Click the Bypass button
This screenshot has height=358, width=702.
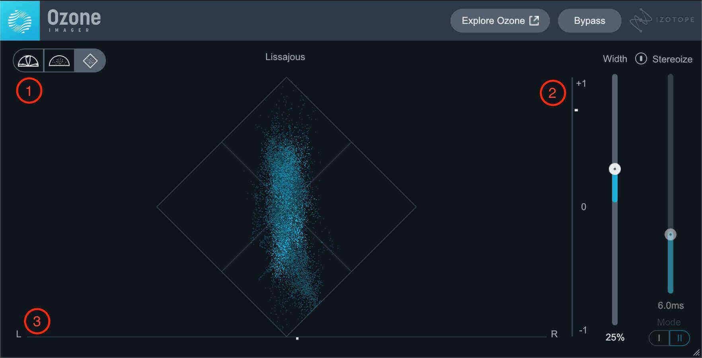point(589,21)
